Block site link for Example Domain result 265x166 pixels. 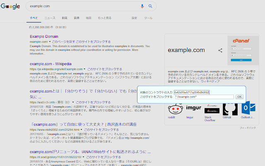click(93, 41)
